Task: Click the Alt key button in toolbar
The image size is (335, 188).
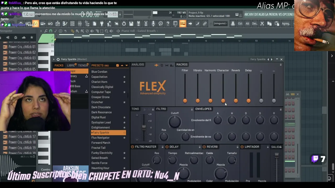Action: 247,23
